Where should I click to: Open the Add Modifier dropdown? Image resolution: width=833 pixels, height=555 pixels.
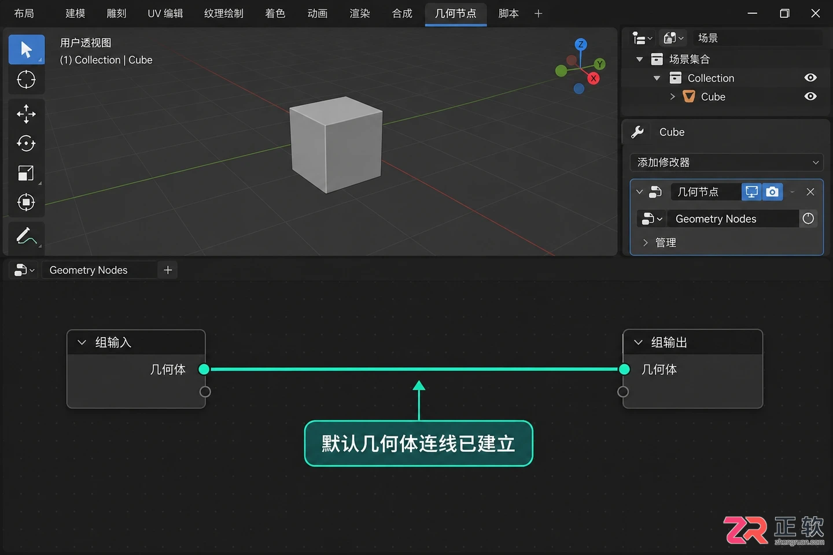pyautogui.click(x=727, y=162)
